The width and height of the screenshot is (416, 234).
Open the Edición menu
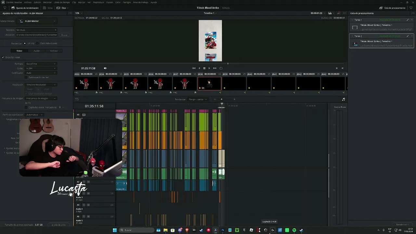pos(37,2)
